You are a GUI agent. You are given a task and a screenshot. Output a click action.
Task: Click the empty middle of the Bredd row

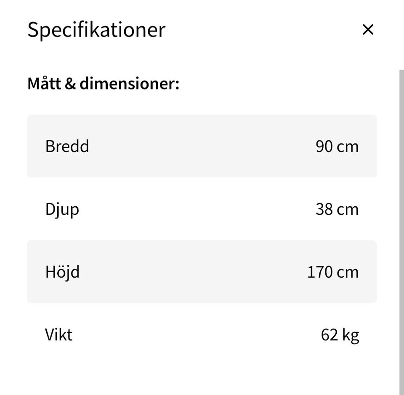click(x=202, y=146)
